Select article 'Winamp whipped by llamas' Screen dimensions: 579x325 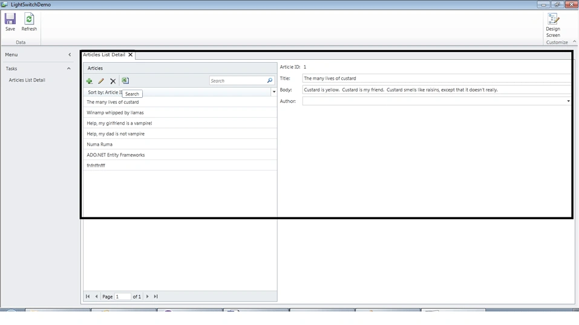click(x=180, y=112)
